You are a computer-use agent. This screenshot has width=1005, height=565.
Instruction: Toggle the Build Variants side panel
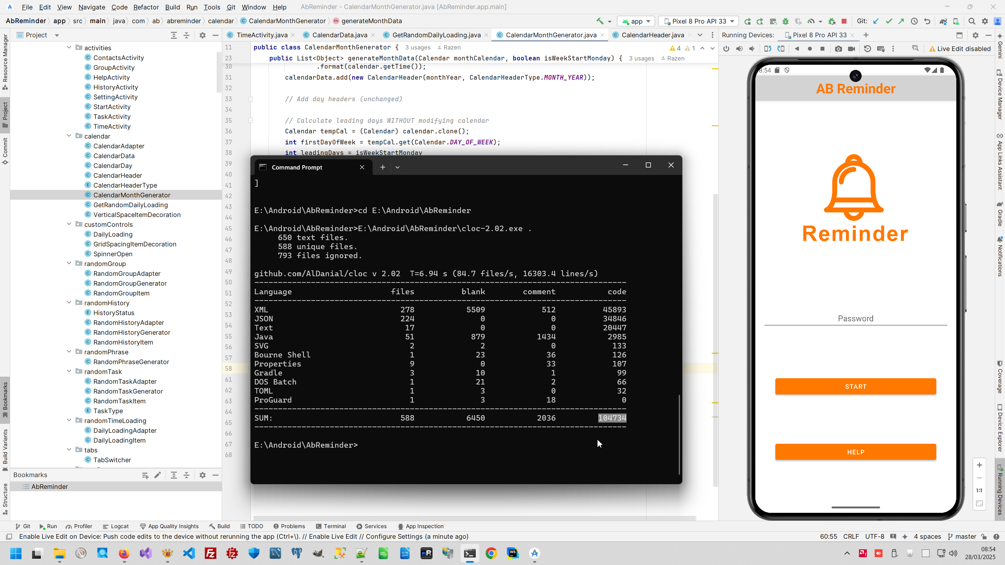5,450
